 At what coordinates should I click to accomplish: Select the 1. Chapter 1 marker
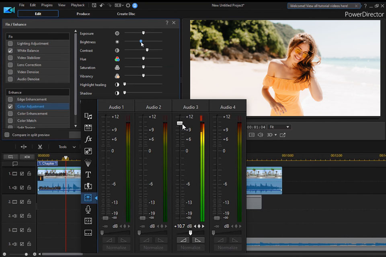47,163
